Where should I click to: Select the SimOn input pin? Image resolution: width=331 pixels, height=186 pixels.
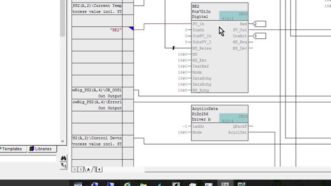click(x=199, y=30)
